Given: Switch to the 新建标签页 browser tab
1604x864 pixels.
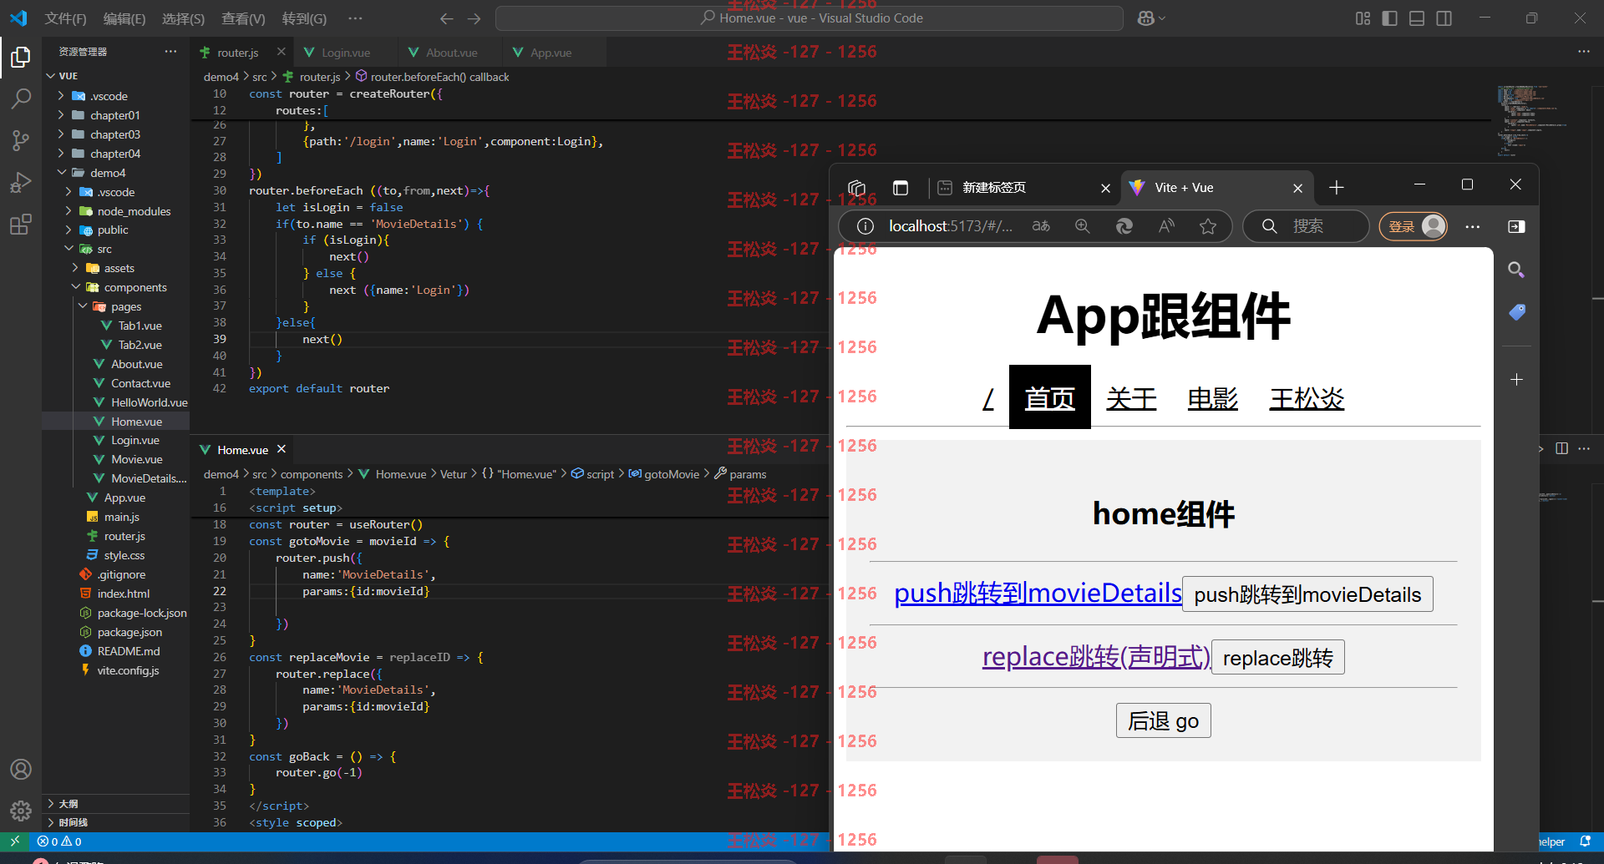Looking at the screenshot, I should point(994,188).
